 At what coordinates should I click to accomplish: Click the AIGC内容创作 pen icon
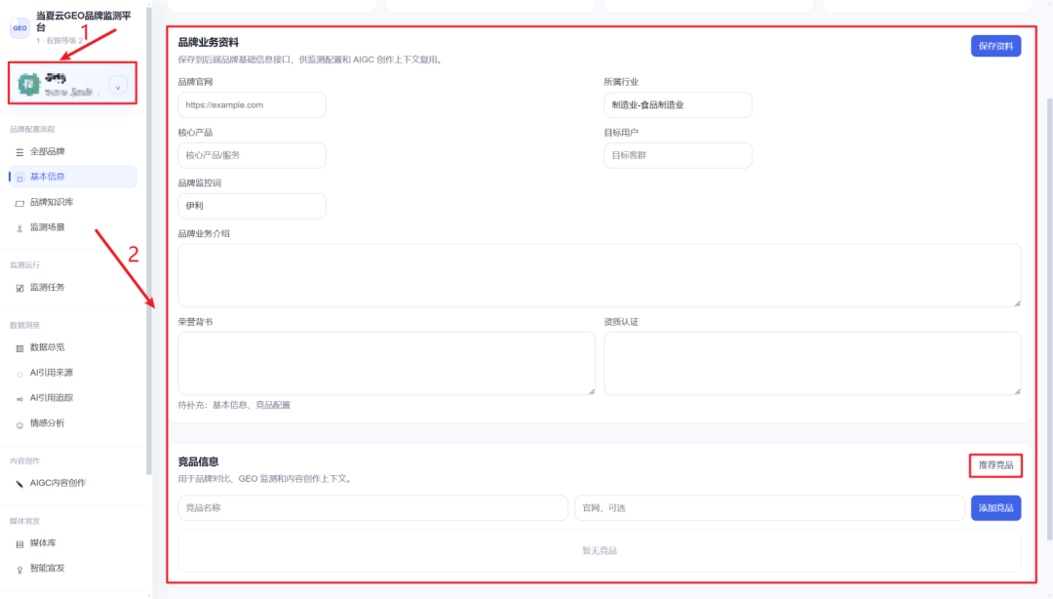tap(19, 484)
